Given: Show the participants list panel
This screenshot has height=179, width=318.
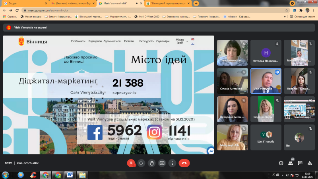Looking at the screenshot, I should (291, 163).
